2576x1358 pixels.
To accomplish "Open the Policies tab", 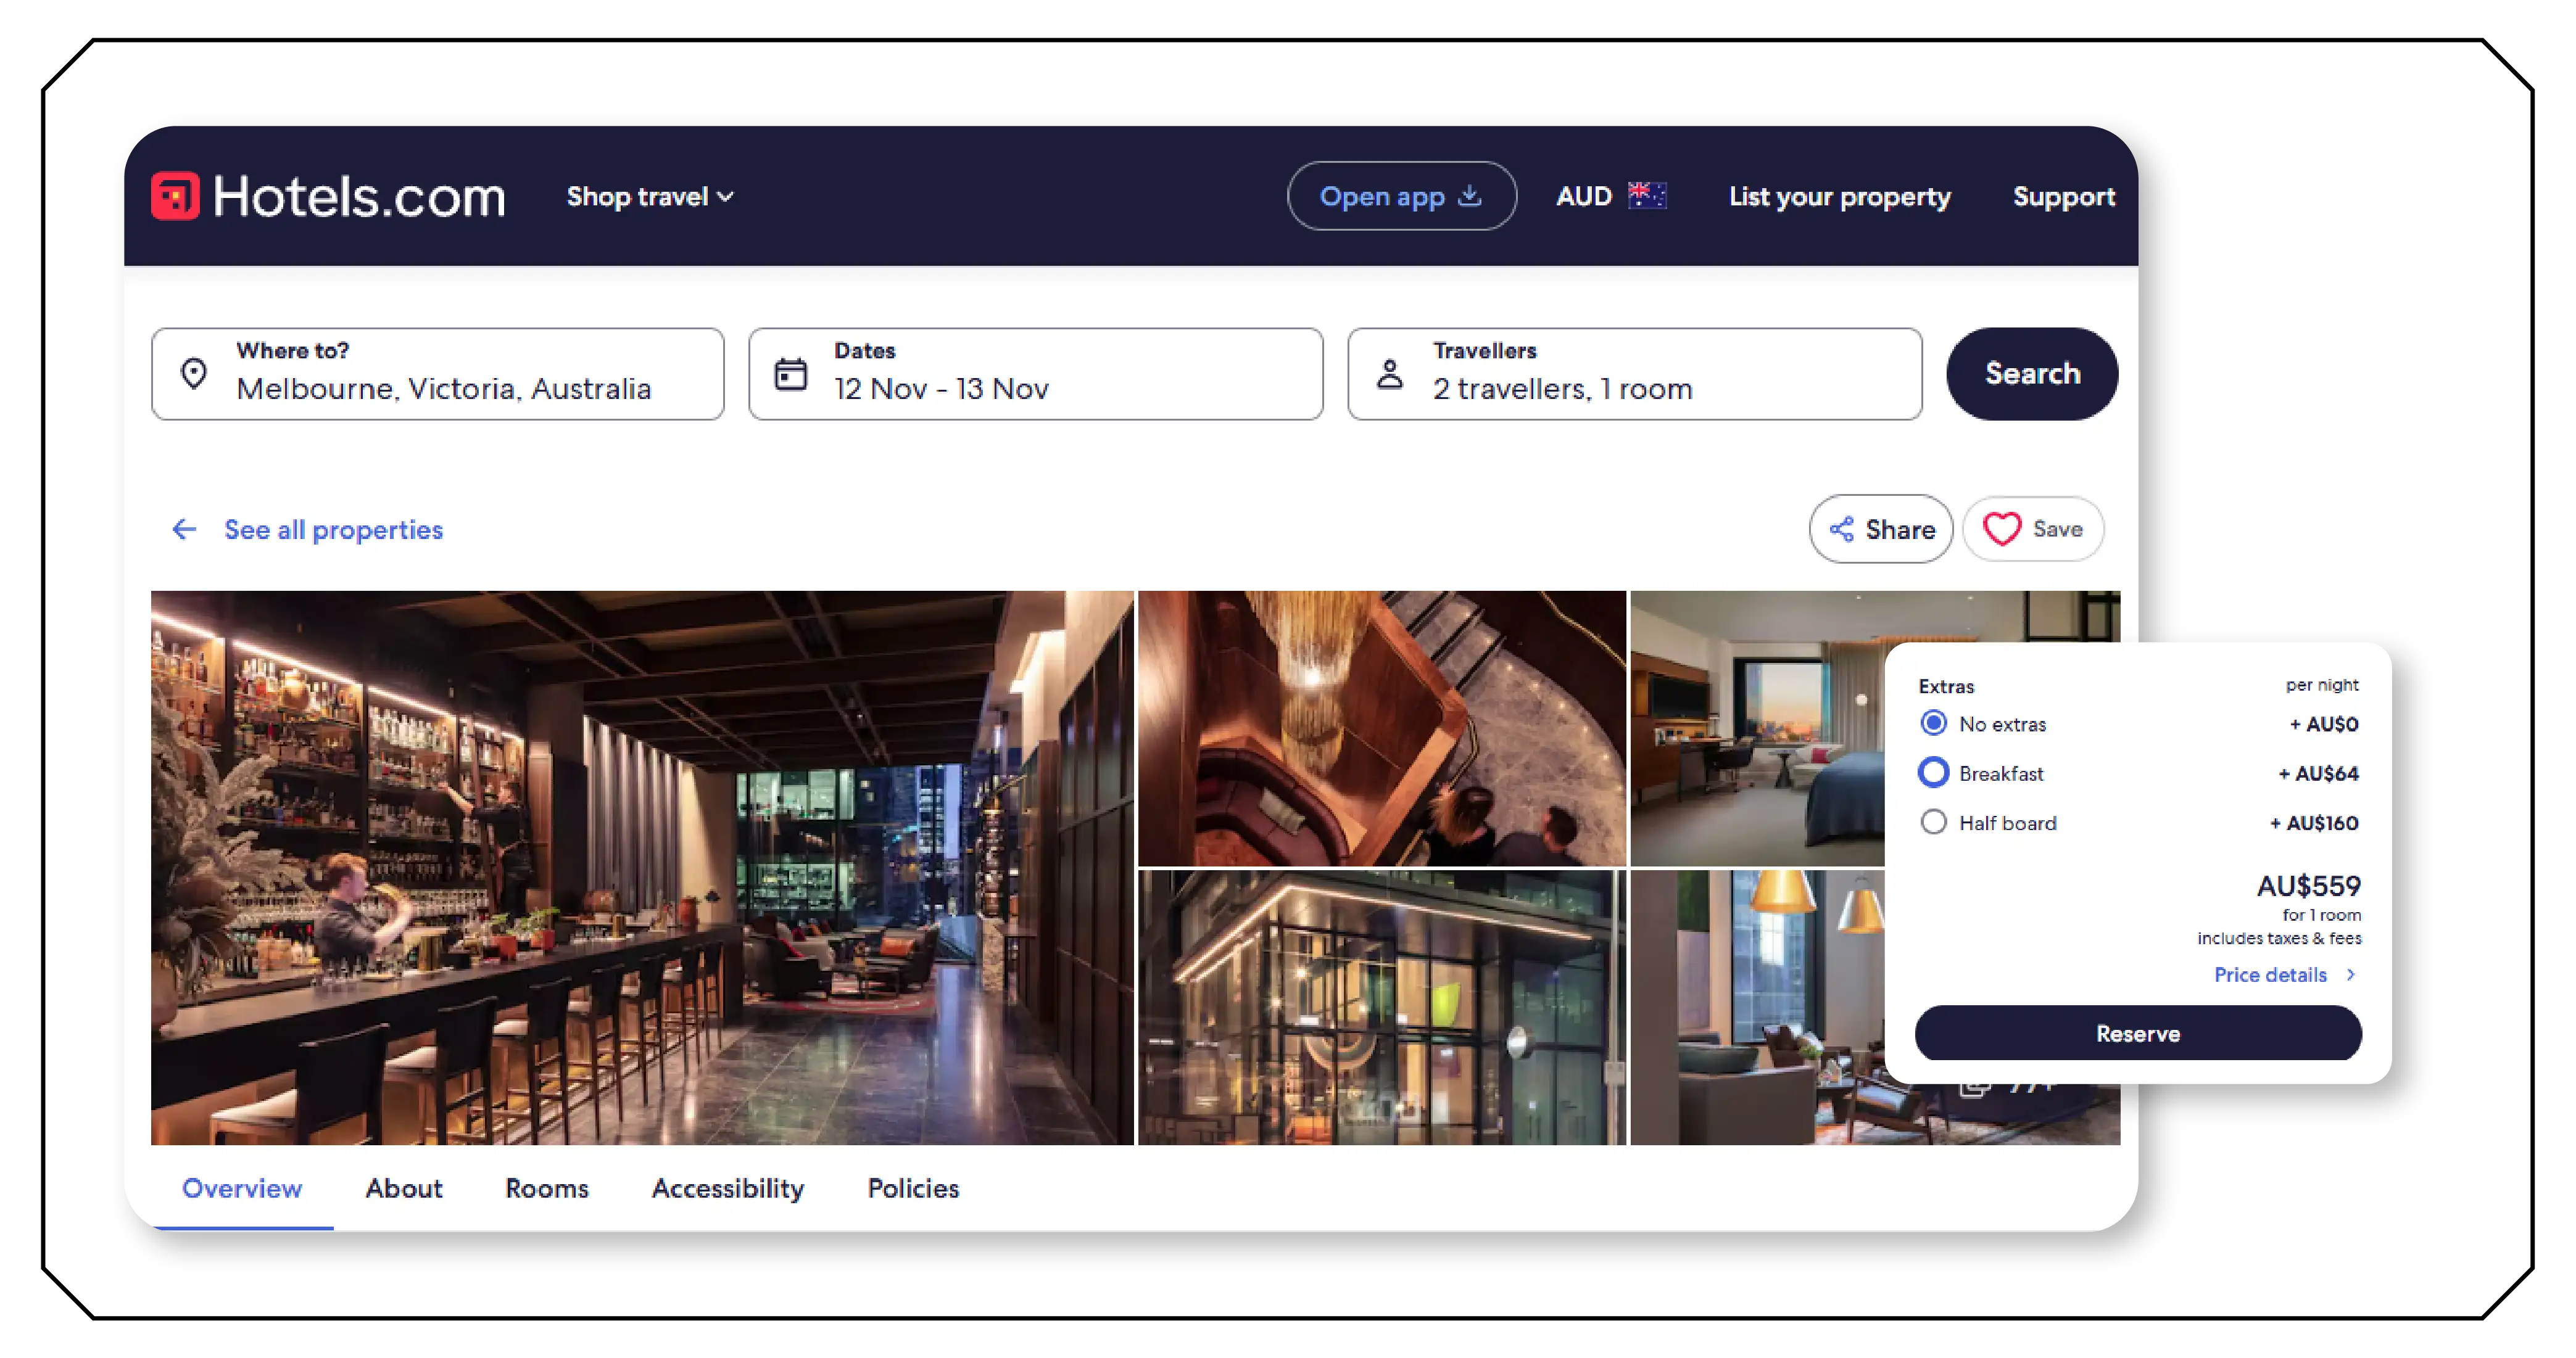I will [911, 1188].
